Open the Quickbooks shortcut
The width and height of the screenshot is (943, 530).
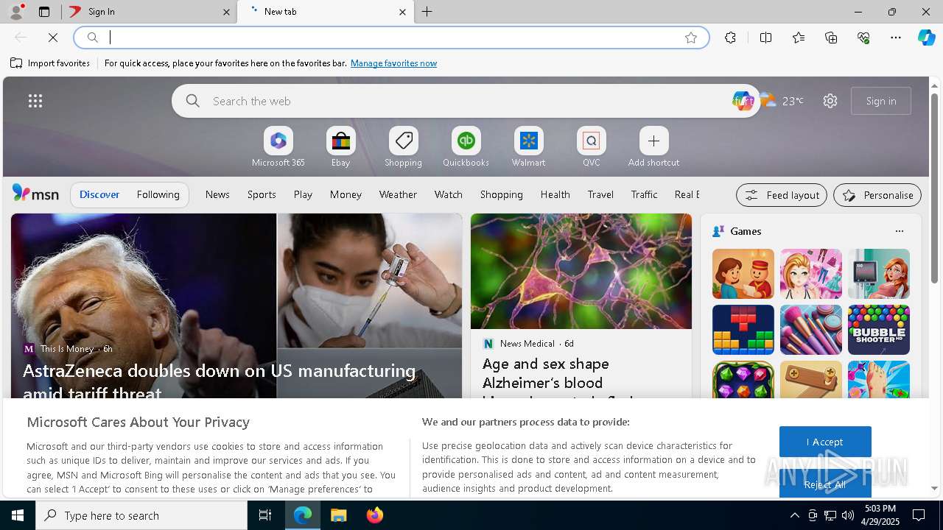click(x=466, y=147)
